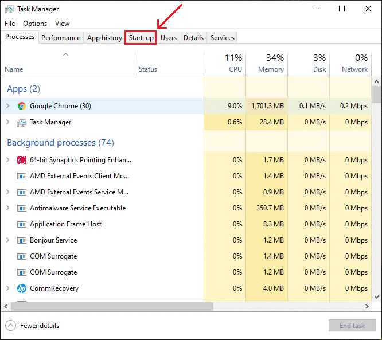Sort processes by Memory column header
This screenshot has height=340, width=382.
(x=267, y=63)
